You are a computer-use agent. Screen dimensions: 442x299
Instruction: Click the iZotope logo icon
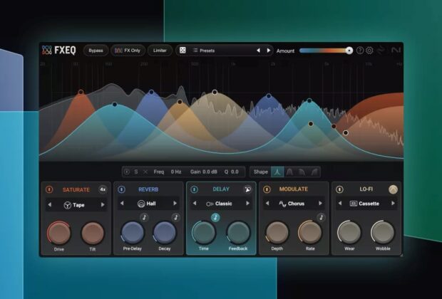click(381, 50)
